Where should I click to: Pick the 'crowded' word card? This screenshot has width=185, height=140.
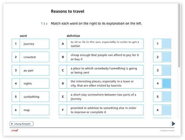click(30, 57)
